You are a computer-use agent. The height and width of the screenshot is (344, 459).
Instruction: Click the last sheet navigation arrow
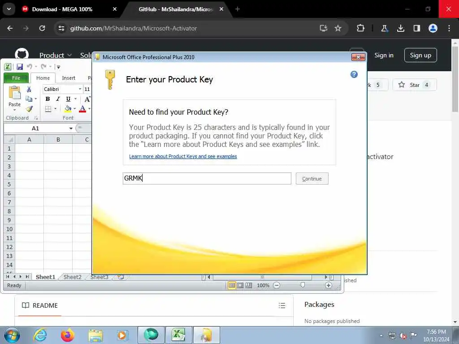pos(27,277)
